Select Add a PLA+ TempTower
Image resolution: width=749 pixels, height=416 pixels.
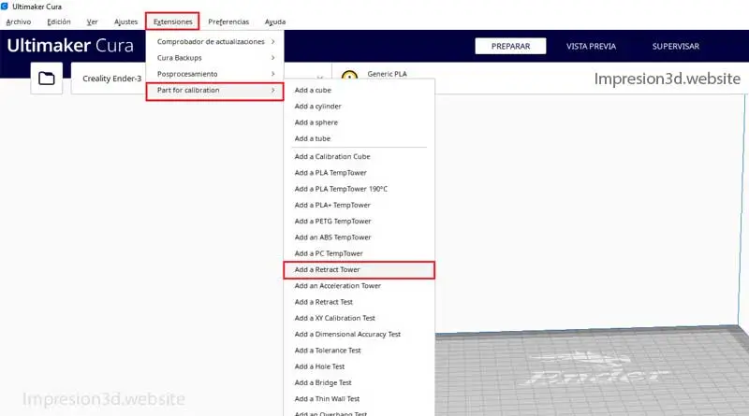pyautogui.click(x=360, y=205)
